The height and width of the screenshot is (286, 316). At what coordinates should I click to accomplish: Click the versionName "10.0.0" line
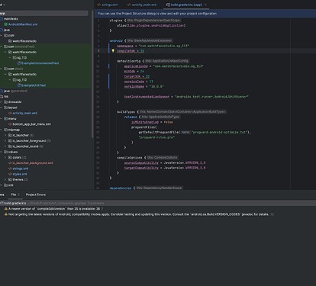(144, 86)
